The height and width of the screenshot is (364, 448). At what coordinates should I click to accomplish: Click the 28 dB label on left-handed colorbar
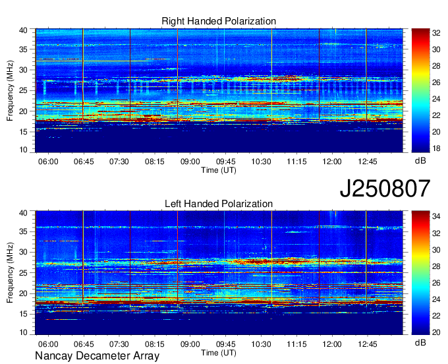click(436, 266)
